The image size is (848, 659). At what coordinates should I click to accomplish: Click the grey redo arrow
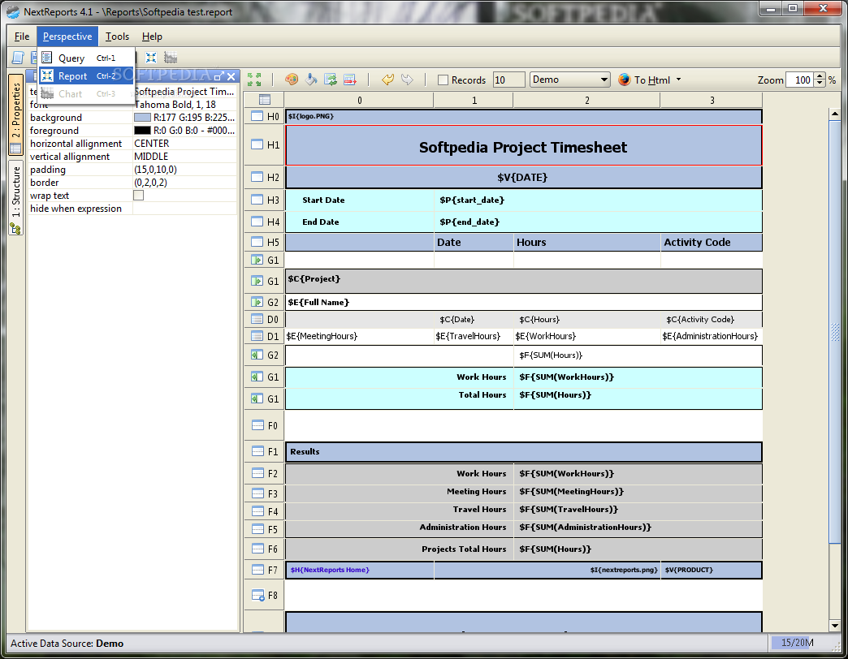[407, 80]
